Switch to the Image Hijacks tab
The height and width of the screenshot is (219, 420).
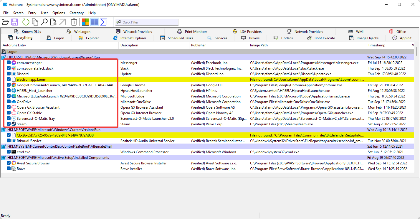click(x=363, y=38)
